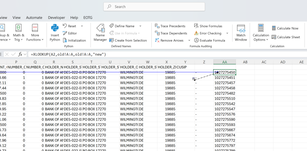307x151 pixels.
Task: Confirm formula entry with checkmark
Action: (x=13, y=54)
